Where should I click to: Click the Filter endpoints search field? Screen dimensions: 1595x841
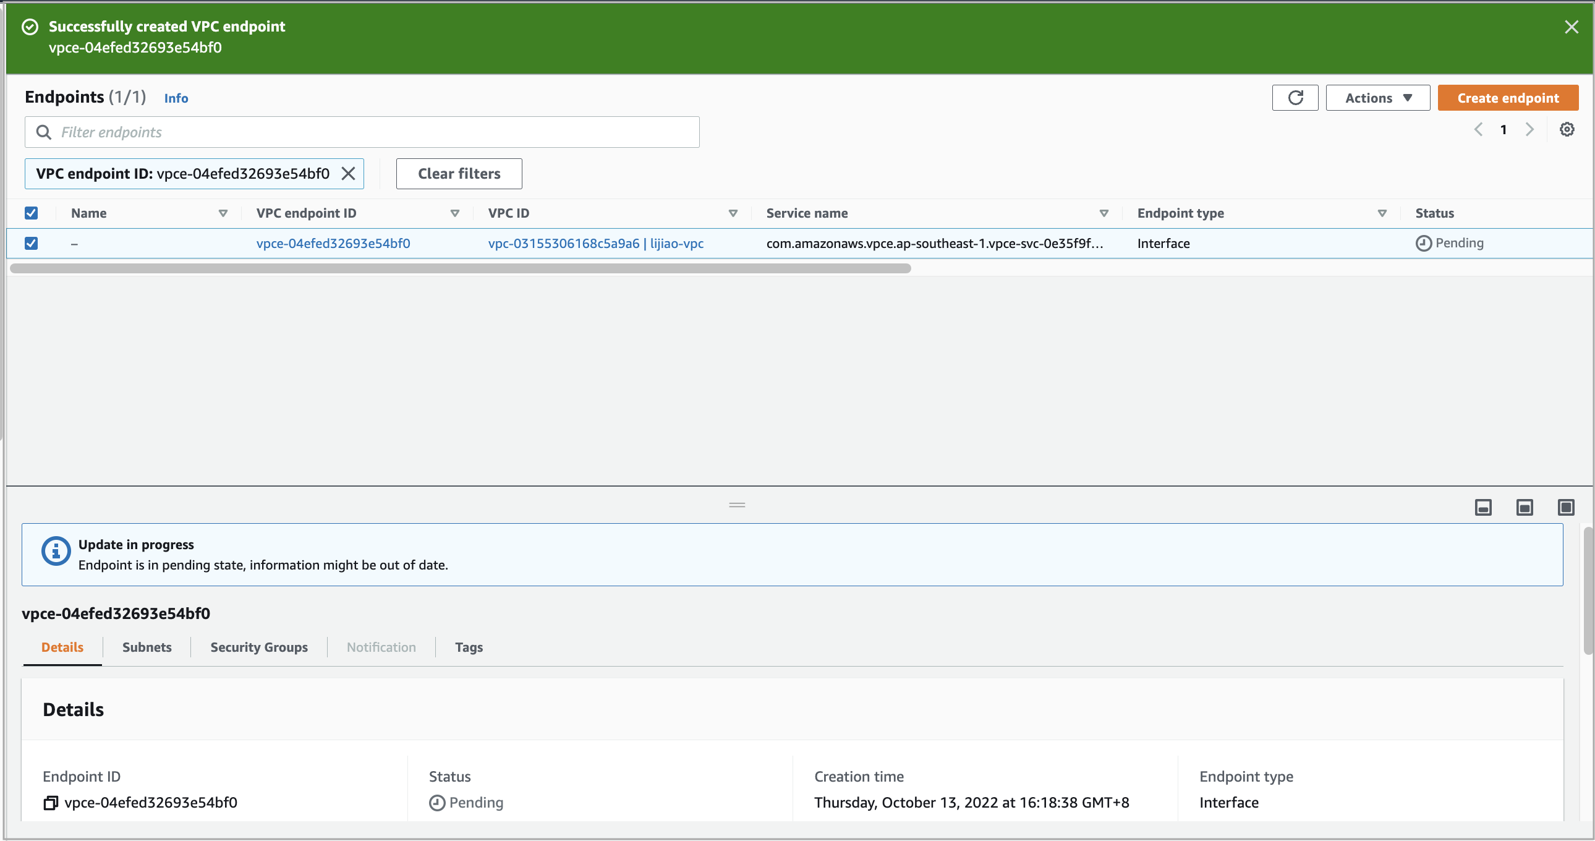(x=362, y=132)
